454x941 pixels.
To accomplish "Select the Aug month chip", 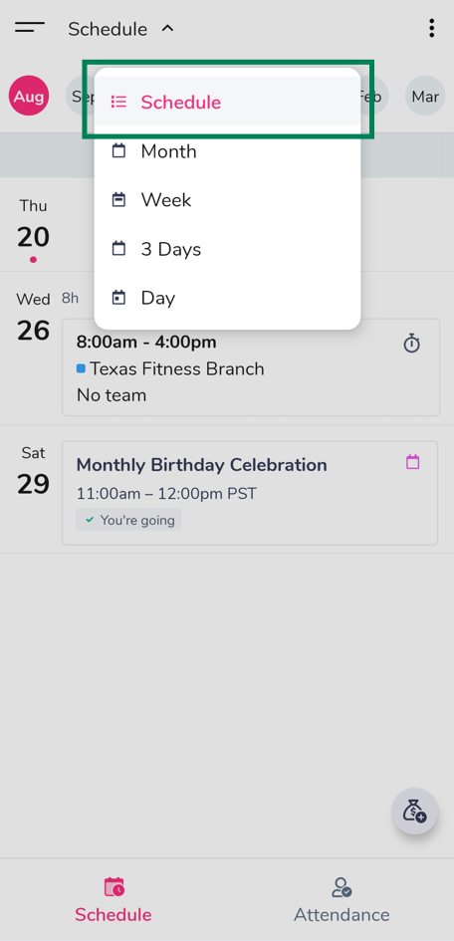I will [29, 96].
